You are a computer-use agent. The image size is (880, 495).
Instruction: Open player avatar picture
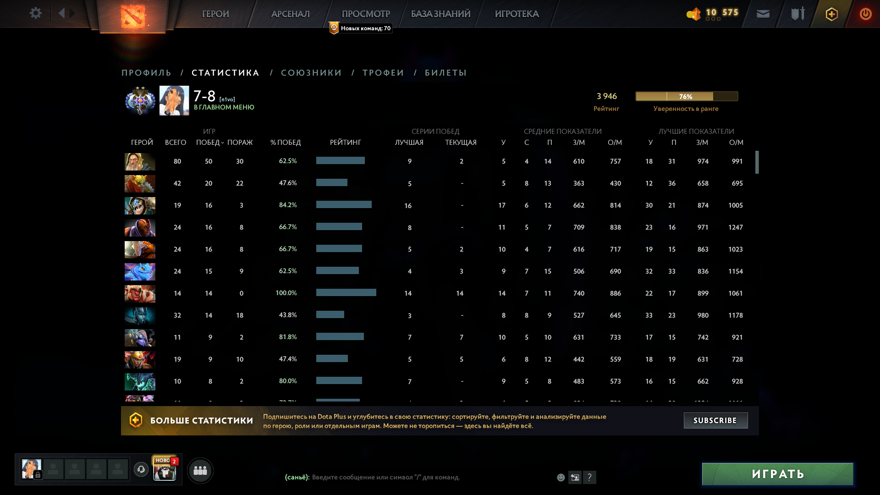[x=174, y=100]
